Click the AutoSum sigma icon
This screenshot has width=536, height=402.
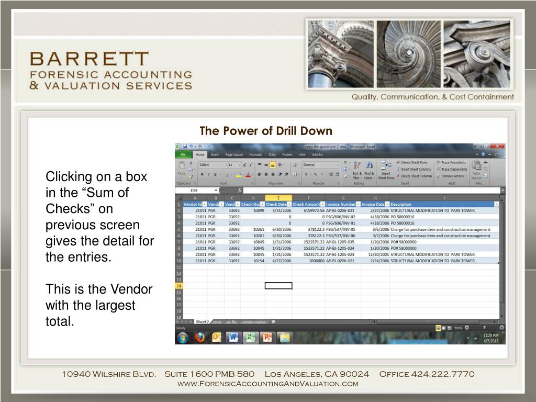tap(346, 162)
